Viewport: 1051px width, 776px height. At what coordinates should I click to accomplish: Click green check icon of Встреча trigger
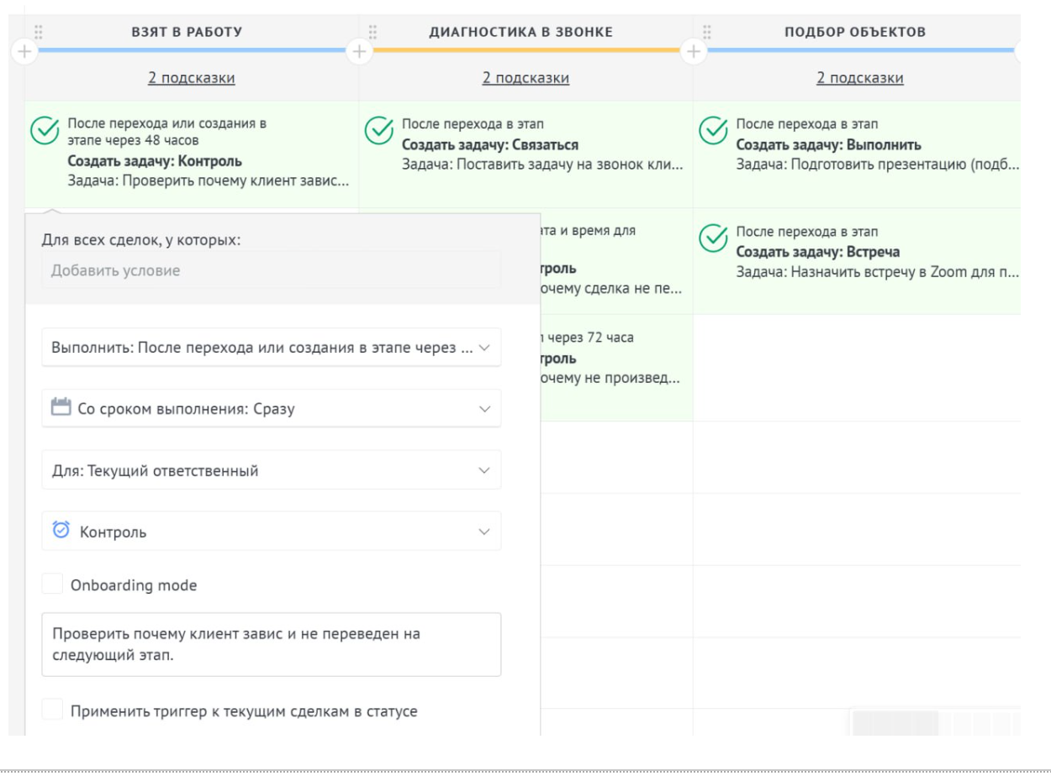pyautogui.click(x=713, y=239)
